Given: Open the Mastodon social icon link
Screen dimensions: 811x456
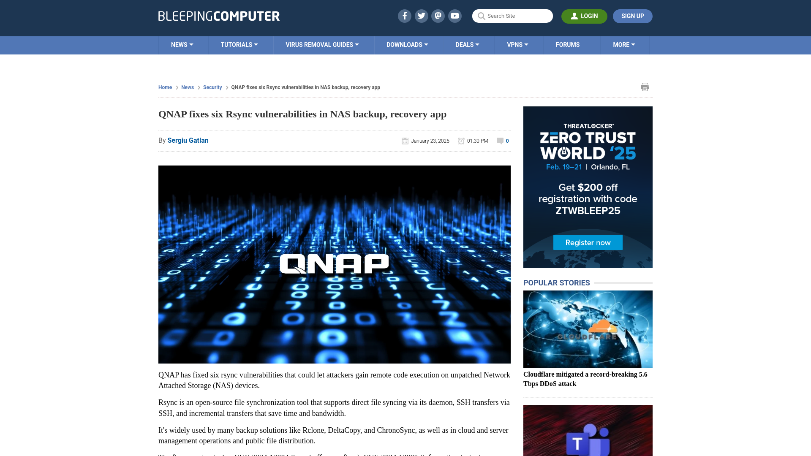Looking at the screenshot, I should tap(438, 16).
